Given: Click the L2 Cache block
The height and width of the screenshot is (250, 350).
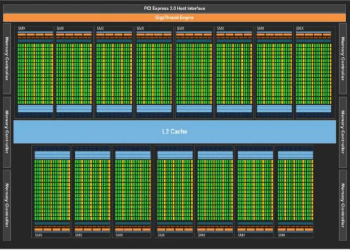Looking at the screenshot, I should point(175,132).
